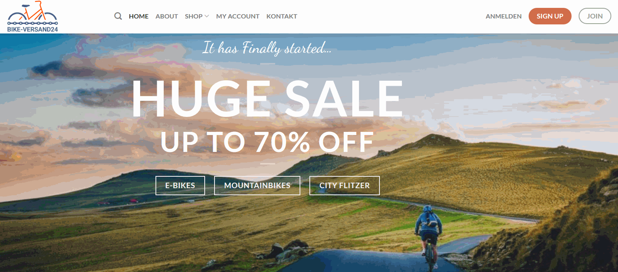Open the E-BIKES category button
Image resolution: width=618 pixels, height=272 pixels.
[180, 185]
